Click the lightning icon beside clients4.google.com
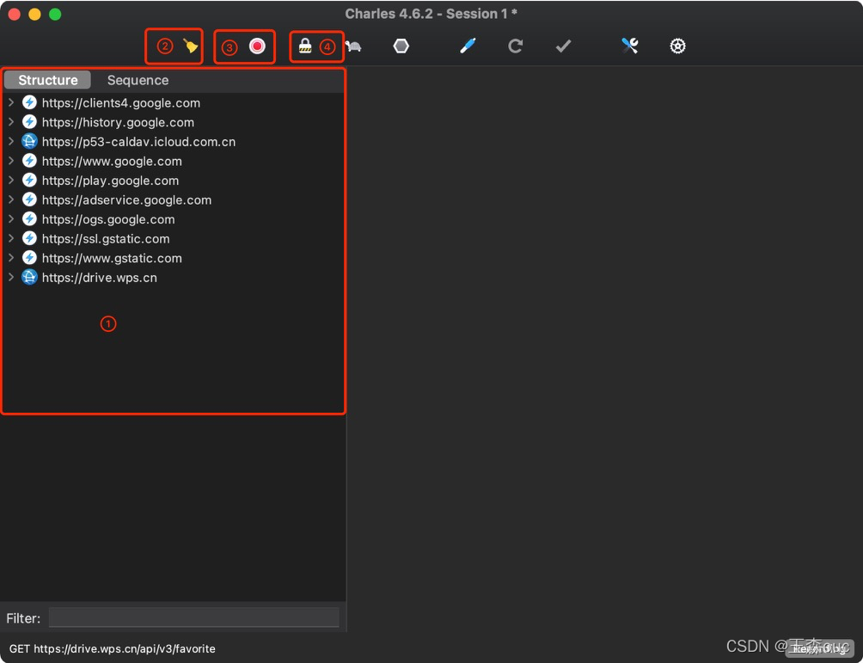The height and width of the screenshot is (663, 863). [29, 102]
